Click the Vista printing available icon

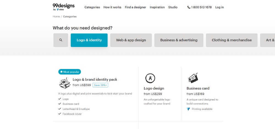click(x=188, y=109)
